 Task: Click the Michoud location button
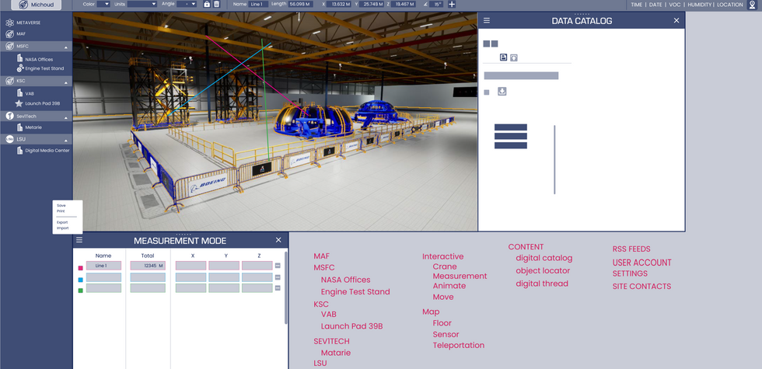tap(37, 5)
